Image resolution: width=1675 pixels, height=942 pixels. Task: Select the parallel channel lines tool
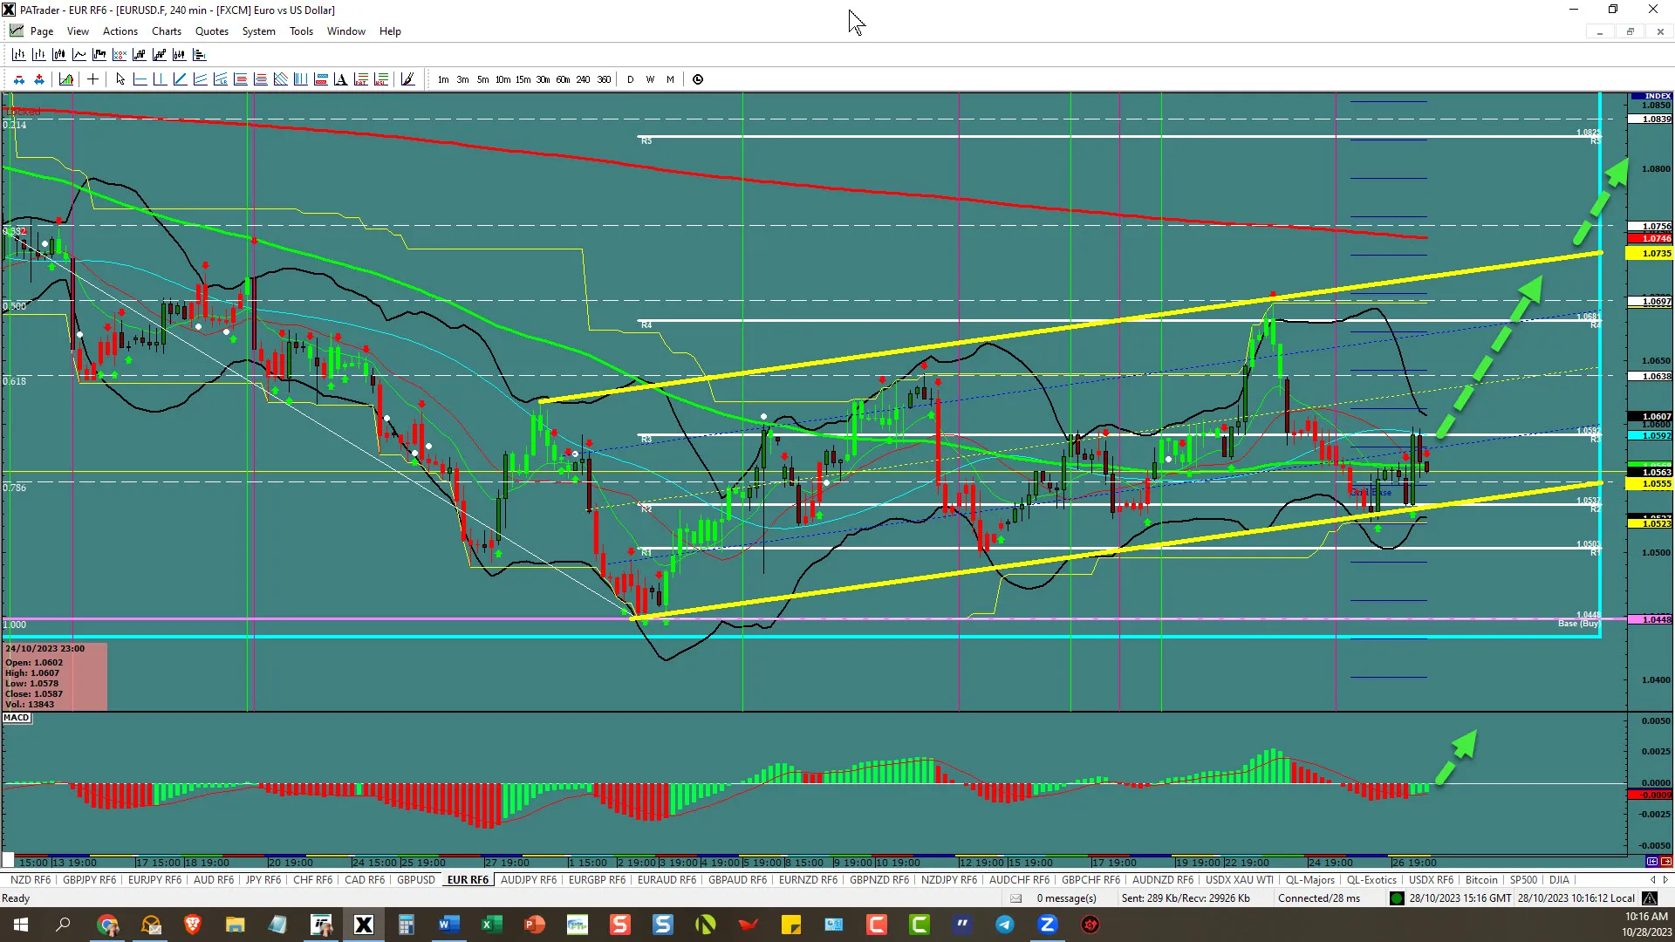pyautogui.click(x=200, y=79)
